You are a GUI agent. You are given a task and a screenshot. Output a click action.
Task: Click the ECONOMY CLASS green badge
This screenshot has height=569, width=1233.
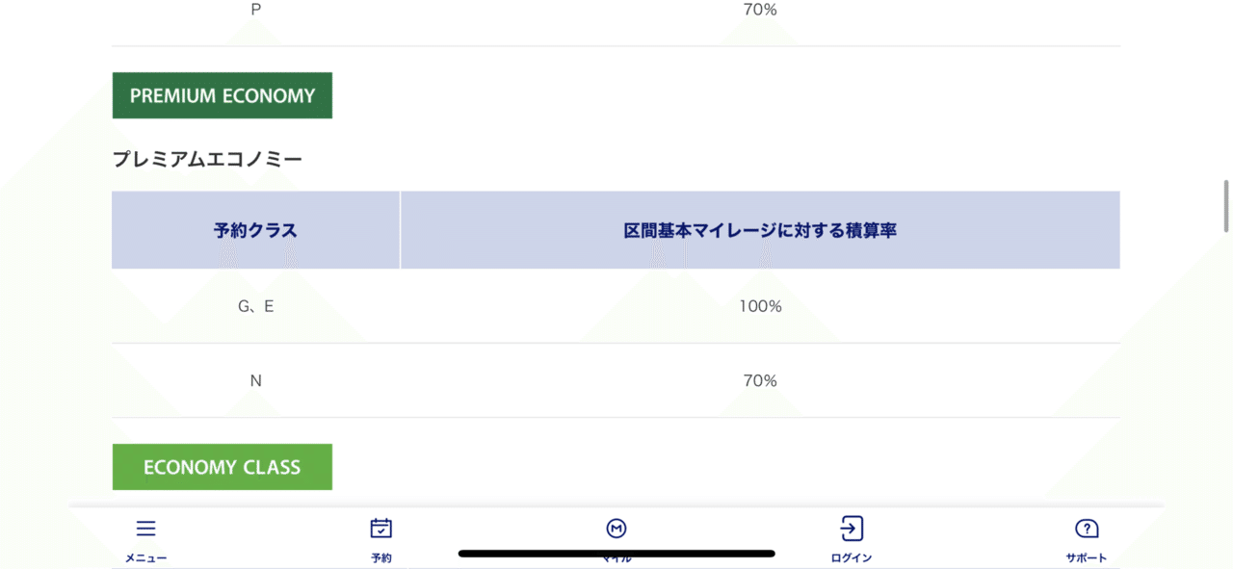223,467
